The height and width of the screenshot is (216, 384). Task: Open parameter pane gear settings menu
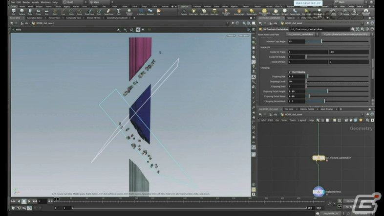click(x=353, y=29)
